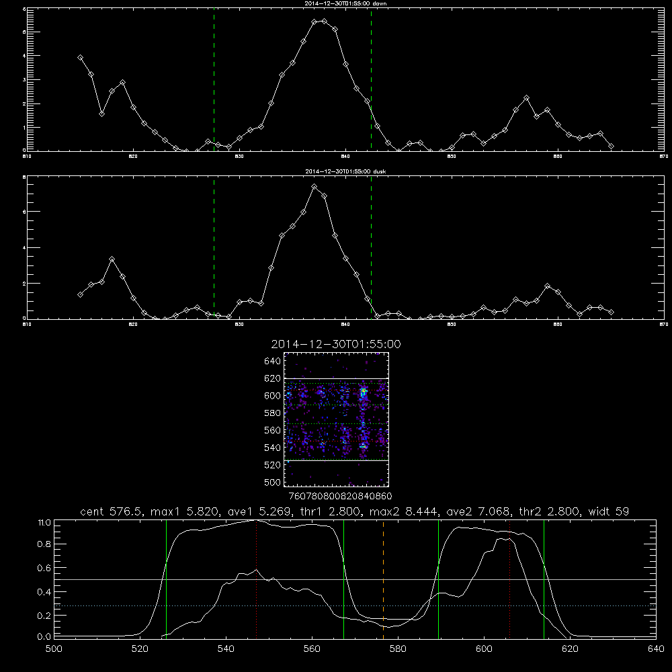Click the '0.4' label on profile plot y-axis
Viewport: 672px width, 672px height.
pyautogui.click(x=44, y=592)
